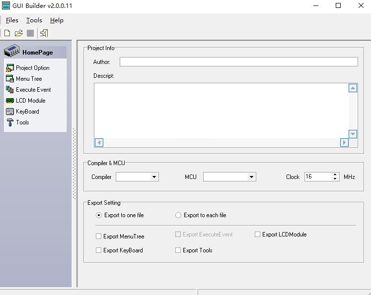371x295 pixels.
Task: Click the KeyBoard sidebar icon
Action: tap(10, 112)
